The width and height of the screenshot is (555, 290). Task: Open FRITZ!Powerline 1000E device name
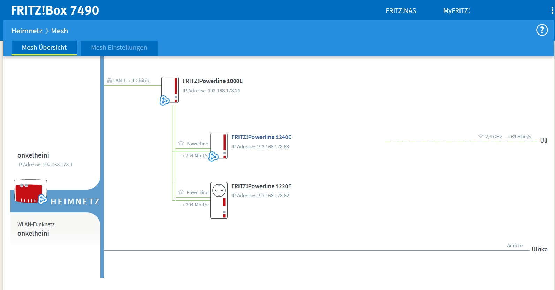[213, 81]
